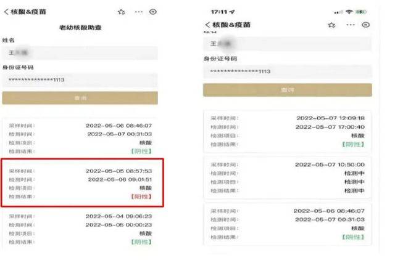The image size is (395, 260).
Task: Select the 身份证号码 label in right screen
Action: [220, 59]
